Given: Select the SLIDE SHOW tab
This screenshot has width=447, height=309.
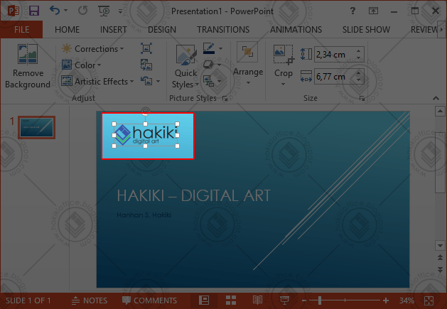Looking at the screenshot, I should tap(366, 30).
